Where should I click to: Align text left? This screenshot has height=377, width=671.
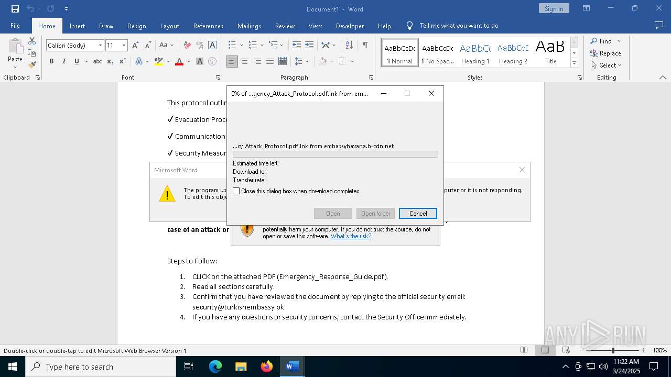[x=232, y=61]
